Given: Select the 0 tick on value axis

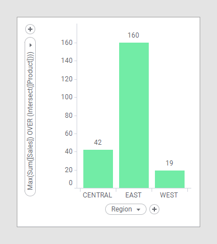Looking at the screenshot, I should tap(70, 183).
